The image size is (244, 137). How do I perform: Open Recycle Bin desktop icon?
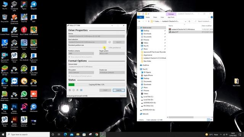coord(5,18)
